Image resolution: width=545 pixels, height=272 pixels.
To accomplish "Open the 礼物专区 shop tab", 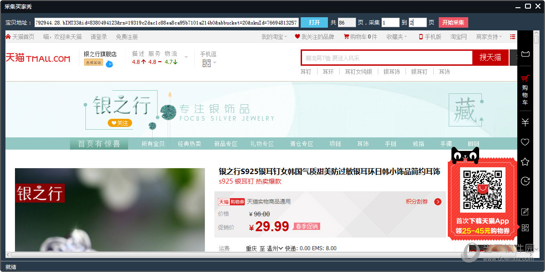I will pos(262,144).
